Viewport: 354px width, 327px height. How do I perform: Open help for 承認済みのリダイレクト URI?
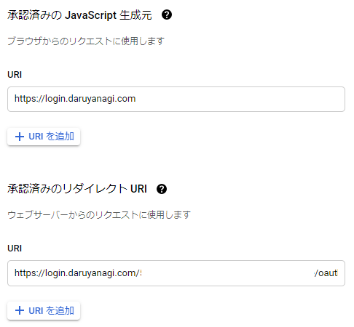coord(162,189)
